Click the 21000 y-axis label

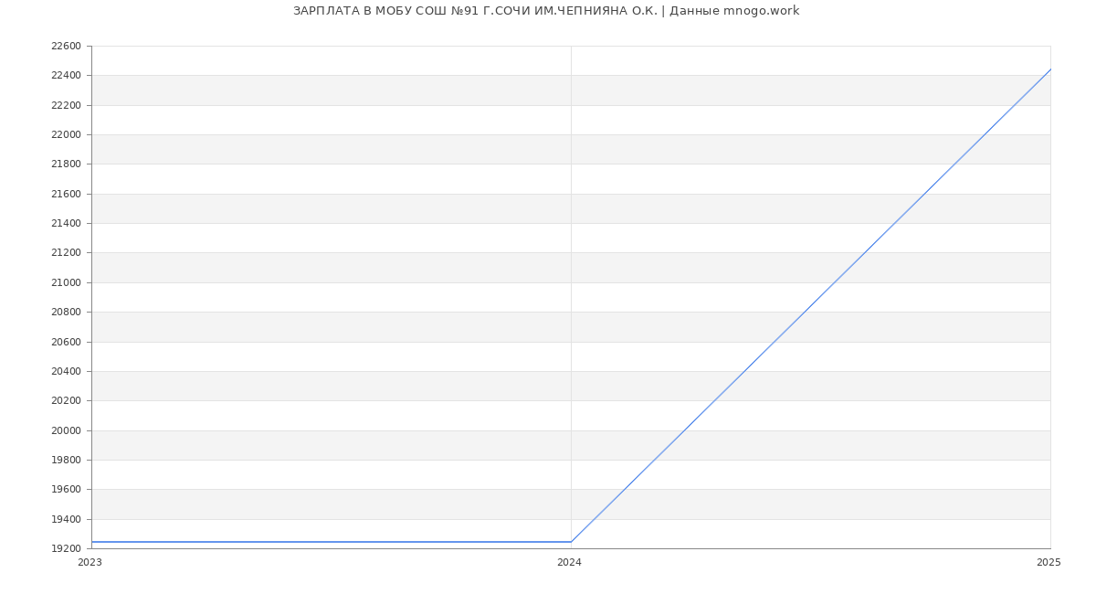click(x=66, y=282)
